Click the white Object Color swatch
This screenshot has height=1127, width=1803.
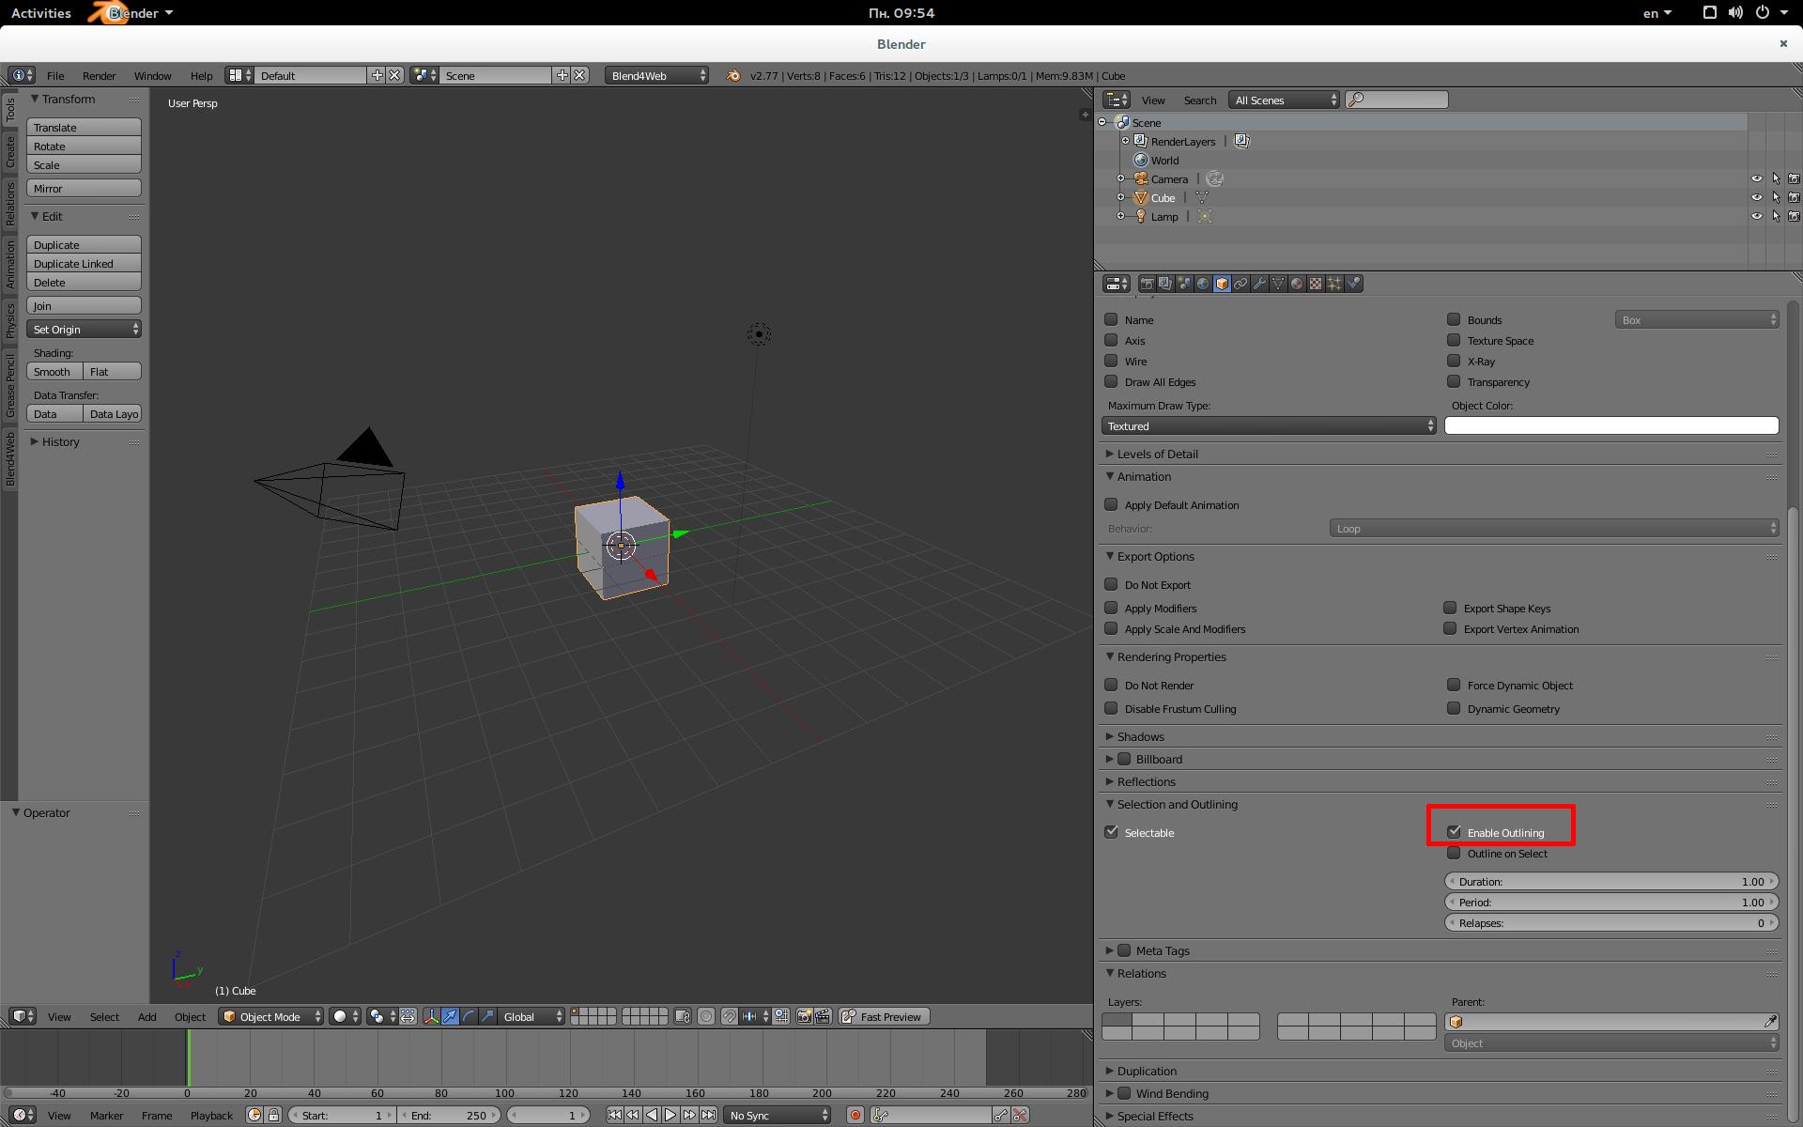1610,426
